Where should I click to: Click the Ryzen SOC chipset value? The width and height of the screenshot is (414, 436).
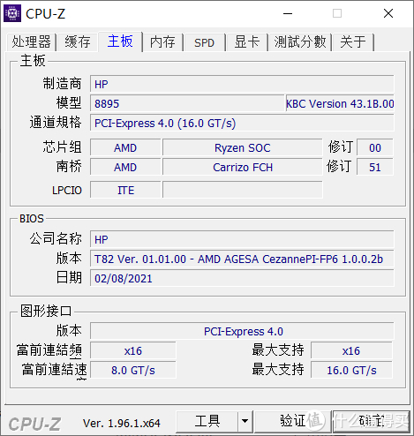pos(243,147)
